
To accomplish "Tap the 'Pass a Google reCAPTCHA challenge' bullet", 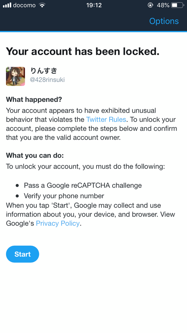I will [83, 185].
